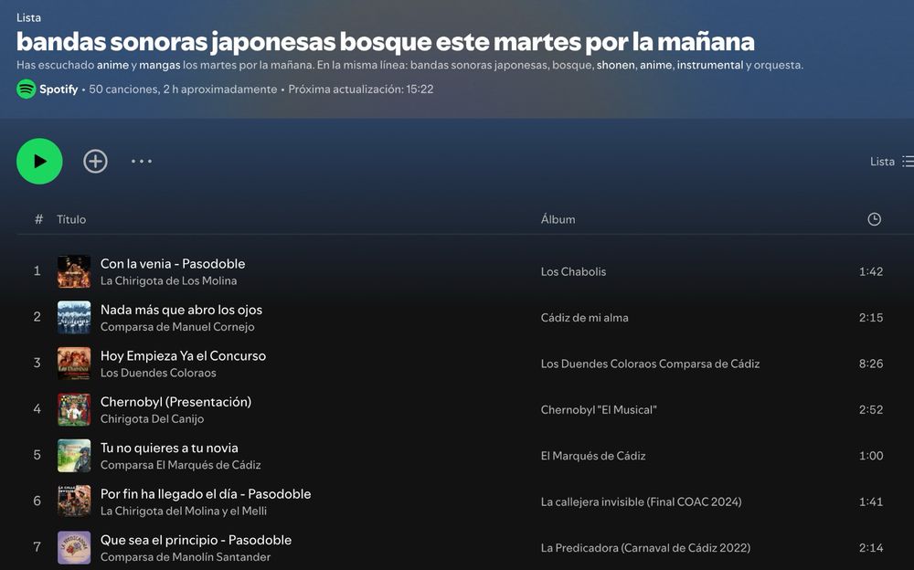Open album Los Duendes Coloraos Comparsa de Cádiz

pos(650,364)
